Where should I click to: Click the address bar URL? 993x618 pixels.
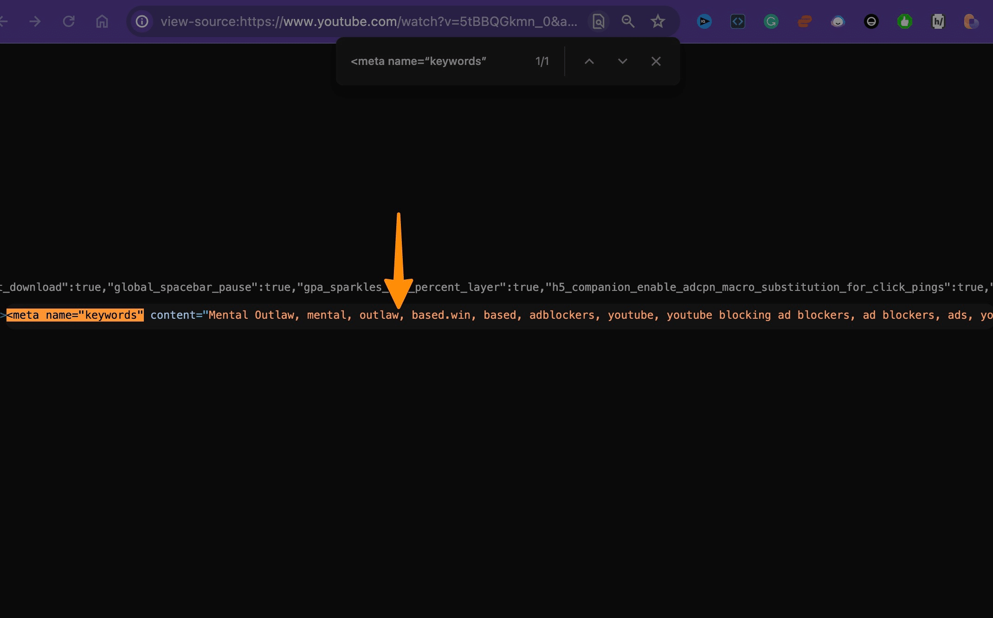coord(369,21)
